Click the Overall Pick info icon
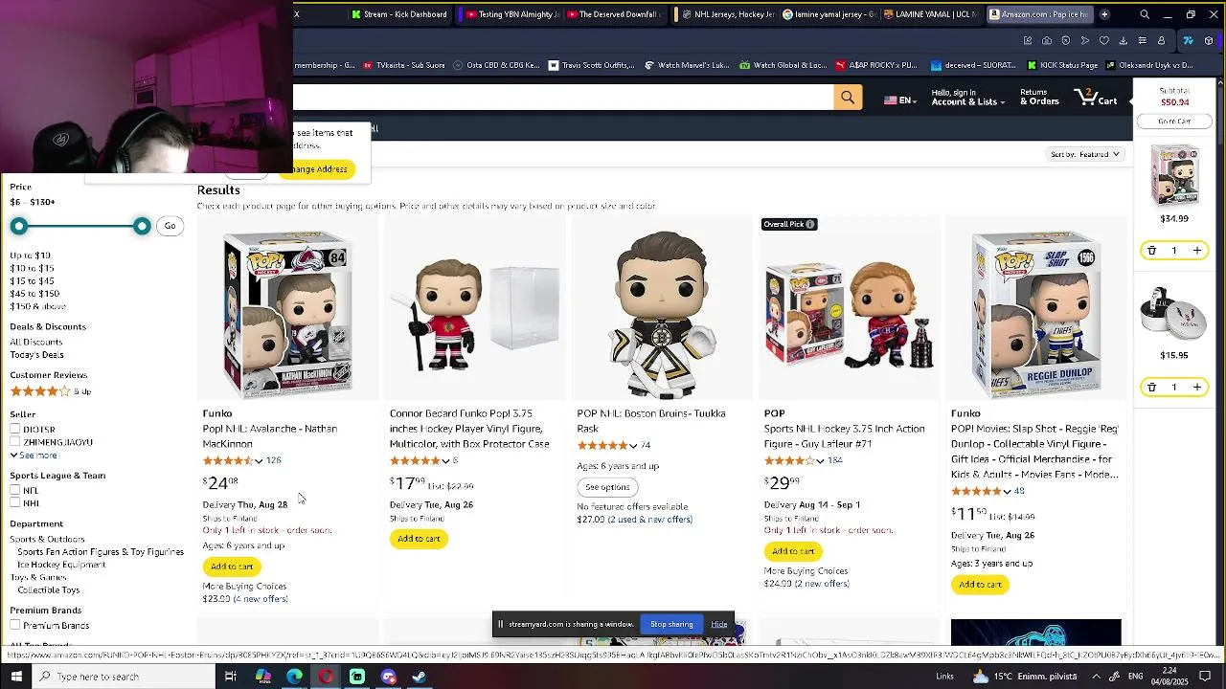This screenshot has width=1226, height=689. (x=810, y=225)
